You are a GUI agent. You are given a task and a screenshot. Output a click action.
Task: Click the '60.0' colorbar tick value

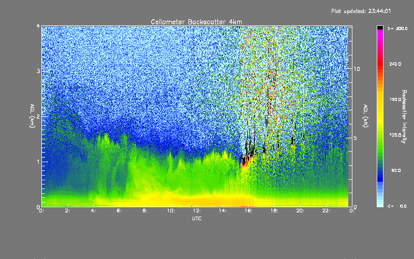tap(396, 170)
